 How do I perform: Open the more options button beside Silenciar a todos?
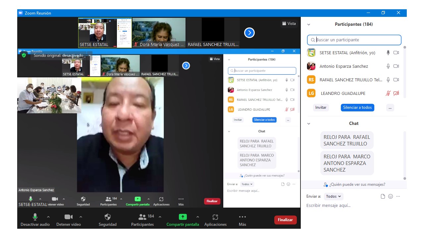point(390,107)
